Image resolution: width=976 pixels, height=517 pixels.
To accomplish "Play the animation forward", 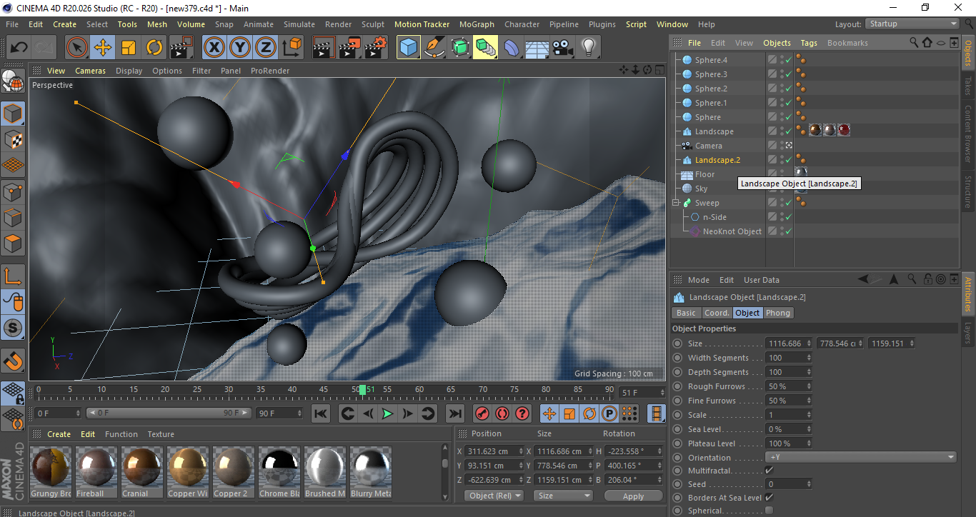I will pyautogui.click(x=387, y=413).
